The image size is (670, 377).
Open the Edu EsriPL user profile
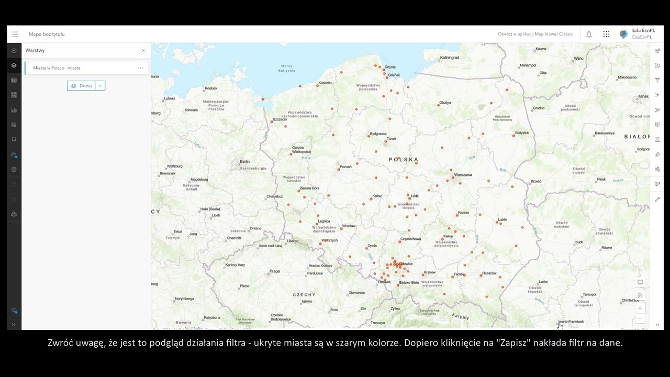pos(636,34)
